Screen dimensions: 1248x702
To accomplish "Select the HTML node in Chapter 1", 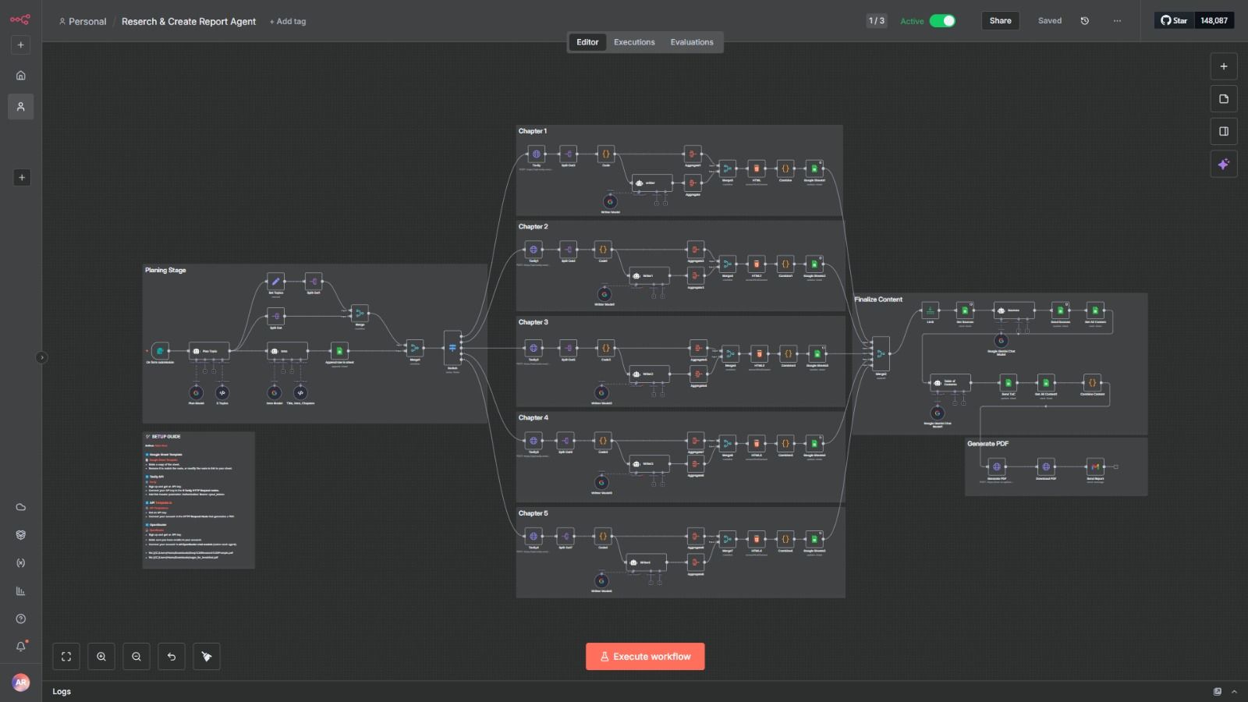I will [756, 168].
